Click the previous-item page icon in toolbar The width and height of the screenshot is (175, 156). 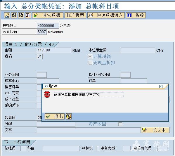tap(14, 15)
